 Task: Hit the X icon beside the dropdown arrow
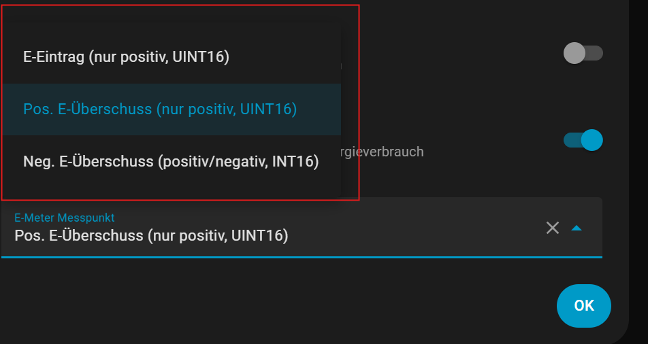coord(553,228)
